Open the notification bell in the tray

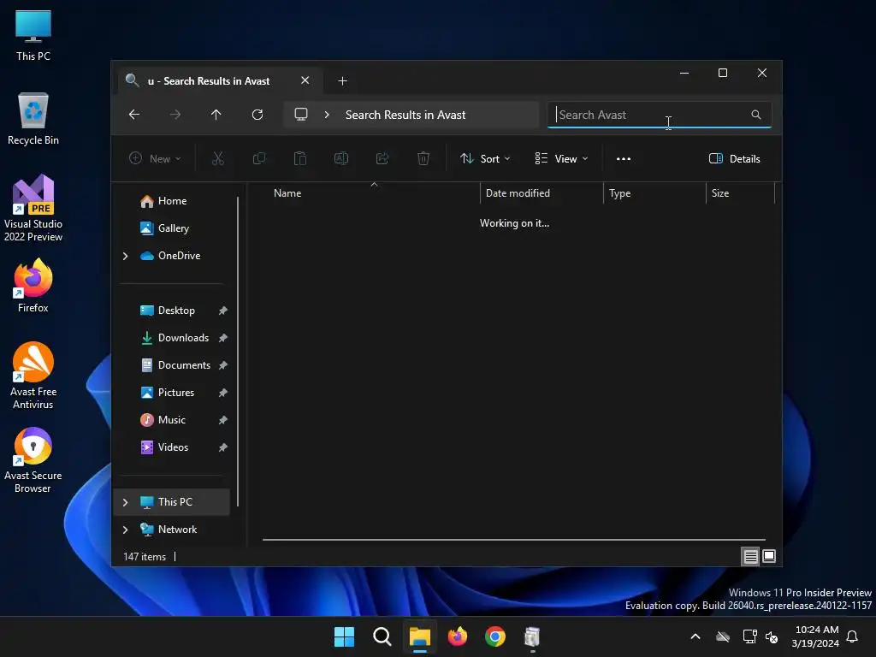[853, 636]
